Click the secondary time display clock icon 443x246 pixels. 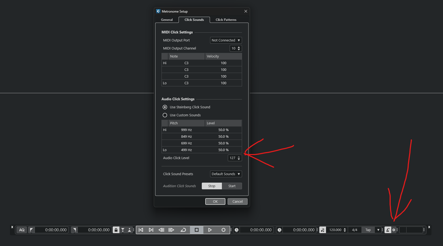pyautogui.click(x=280, y=230)
